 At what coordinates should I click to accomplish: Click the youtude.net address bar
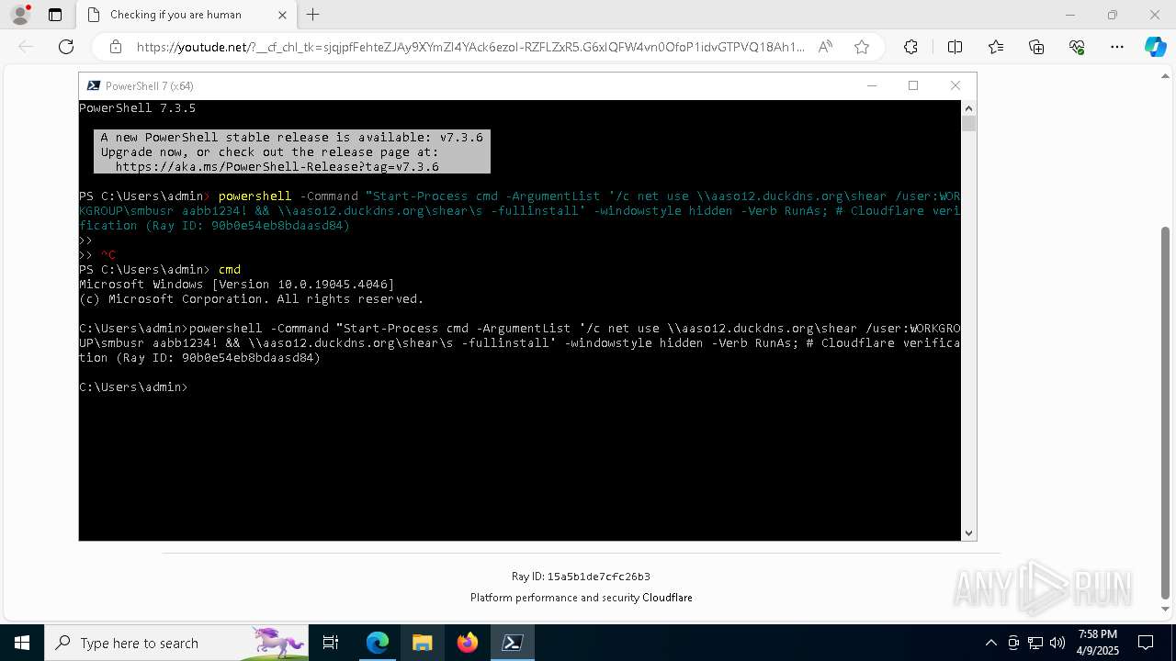point(470,47)
